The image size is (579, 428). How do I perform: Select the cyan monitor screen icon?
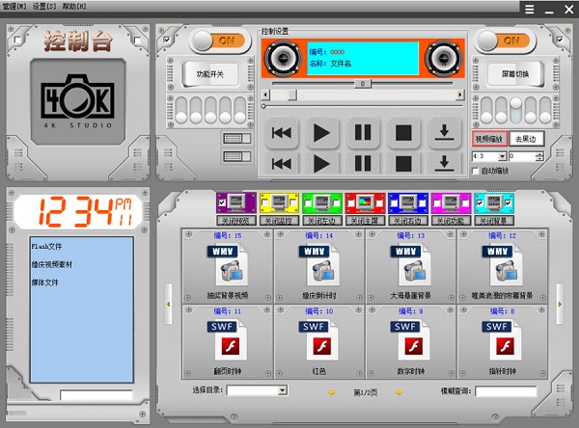coord(494,202)
